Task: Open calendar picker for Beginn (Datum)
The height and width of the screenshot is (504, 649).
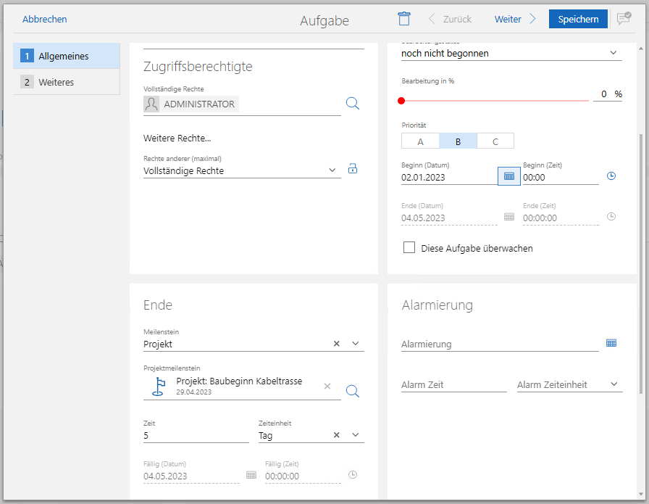Action: pyautogui.click(x=508, y=175)
